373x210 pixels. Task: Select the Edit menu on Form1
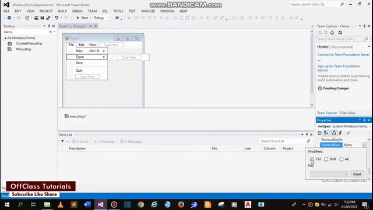[x=82, y=45]
